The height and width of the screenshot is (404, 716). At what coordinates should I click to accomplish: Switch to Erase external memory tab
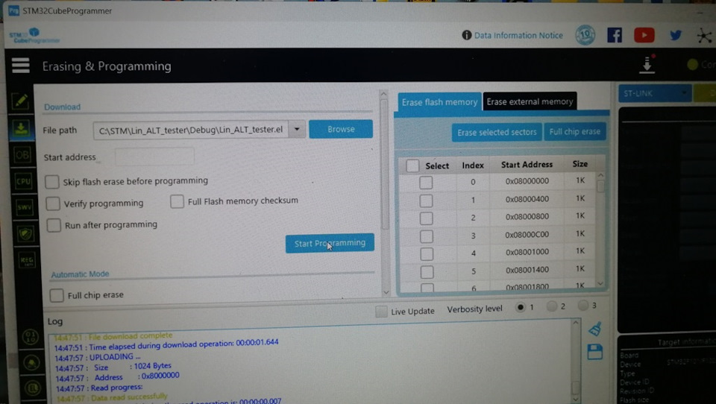click(530, 101)
